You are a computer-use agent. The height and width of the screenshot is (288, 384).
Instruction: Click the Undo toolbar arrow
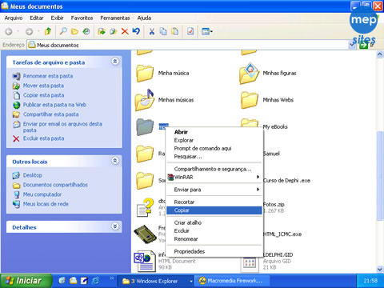[x=136, y=31]
